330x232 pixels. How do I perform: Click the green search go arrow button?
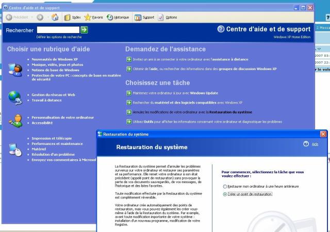pos(84,30)
